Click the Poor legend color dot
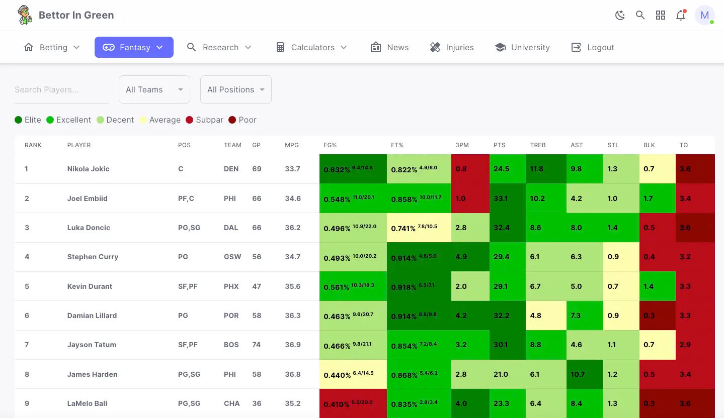 [x=232, y=120]
